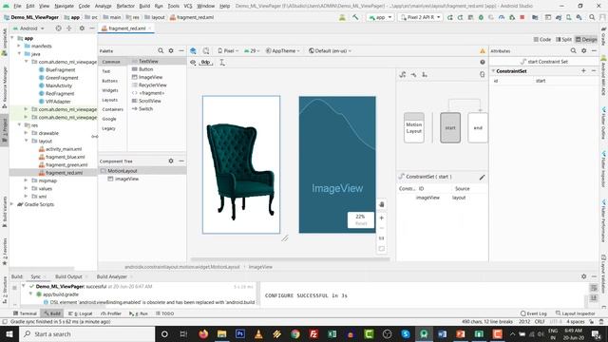Screen dimensions: 608x342
Task: Select Buttons category in Palette
Action: 110,81
